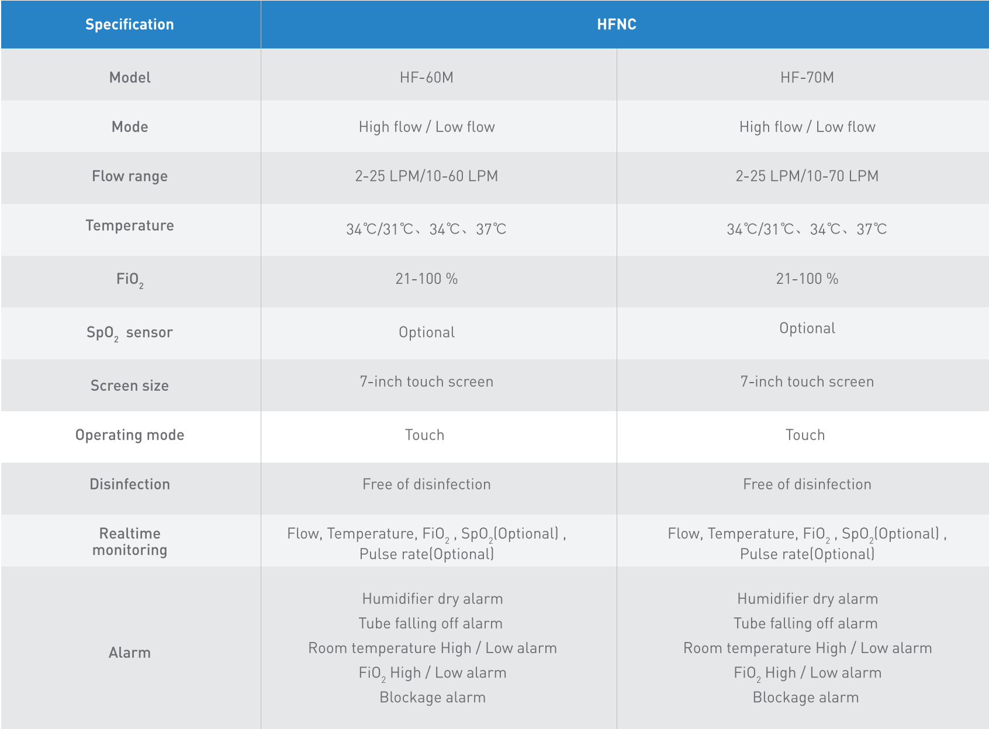Image resolution: width=989 pixels, height=729 pixels.
Task: Select the HF-60M model cell
Action: tap(427, 78)
